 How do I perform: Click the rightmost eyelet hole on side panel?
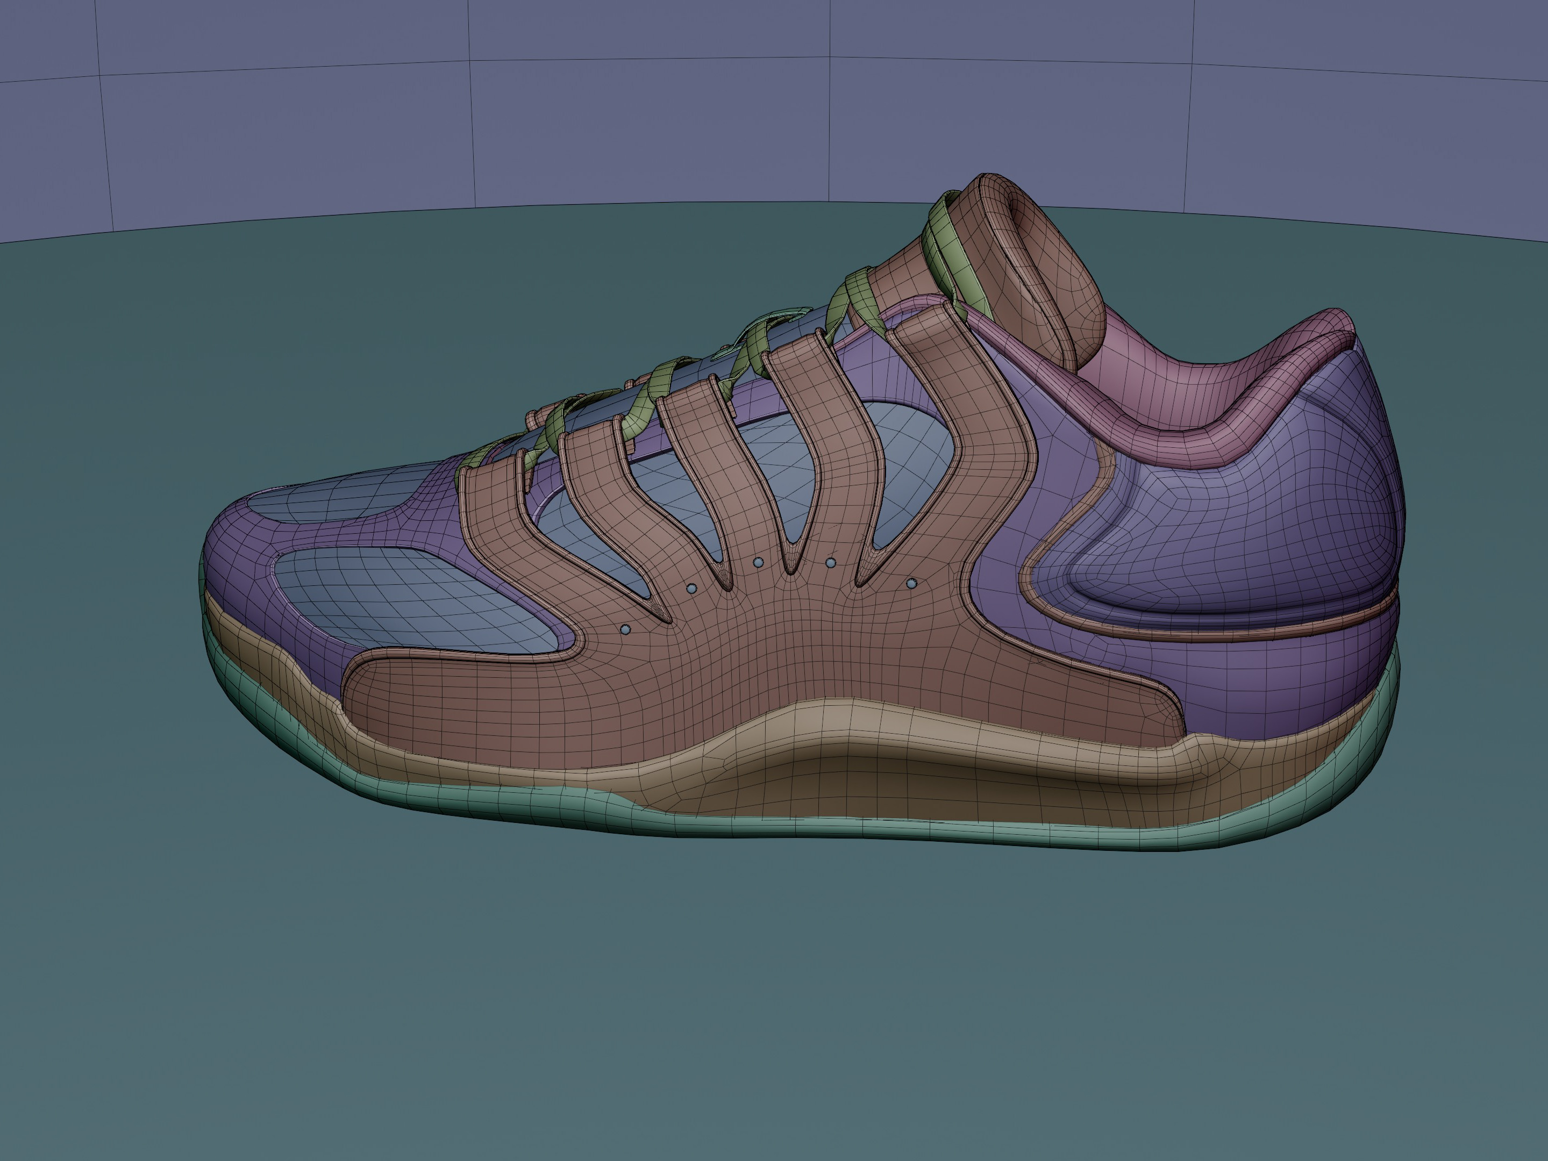tap(911, 582)
